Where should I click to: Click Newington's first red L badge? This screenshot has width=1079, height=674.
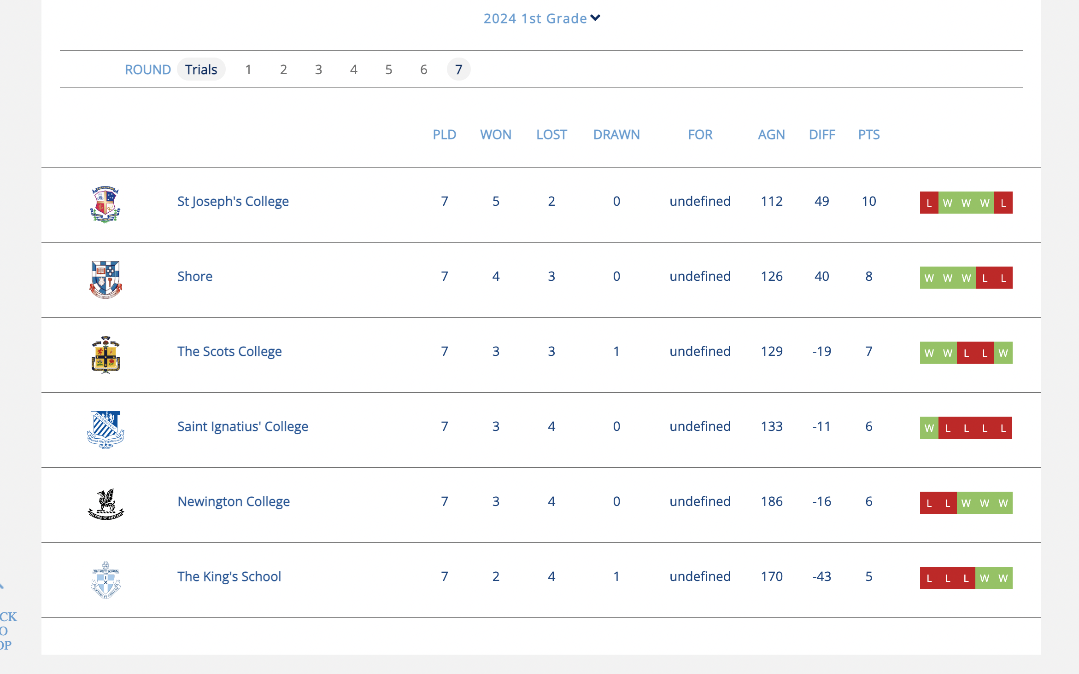(x=929, y=503)
